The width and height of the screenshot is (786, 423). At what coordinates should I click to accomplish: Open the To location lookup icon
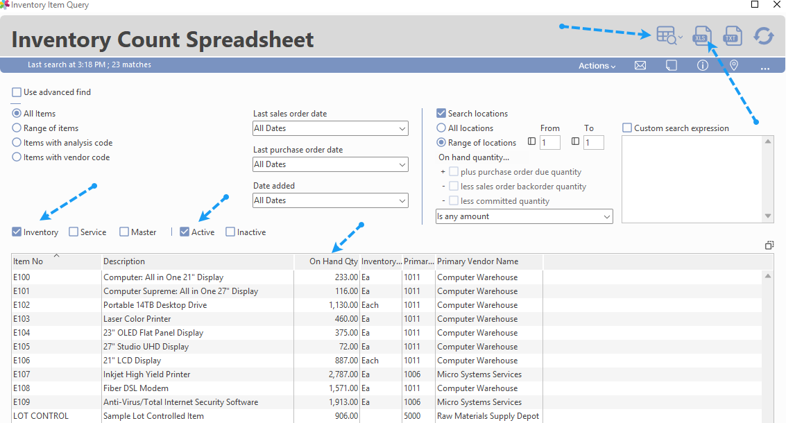pyautogui.click(x=576, y=142)
